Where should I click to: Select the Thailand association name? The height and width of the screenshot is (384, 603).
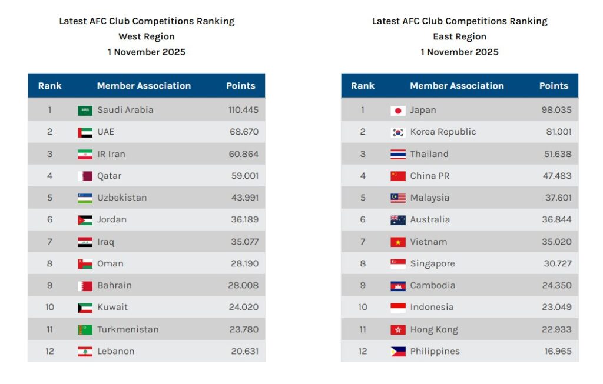[x=429, y=154]
